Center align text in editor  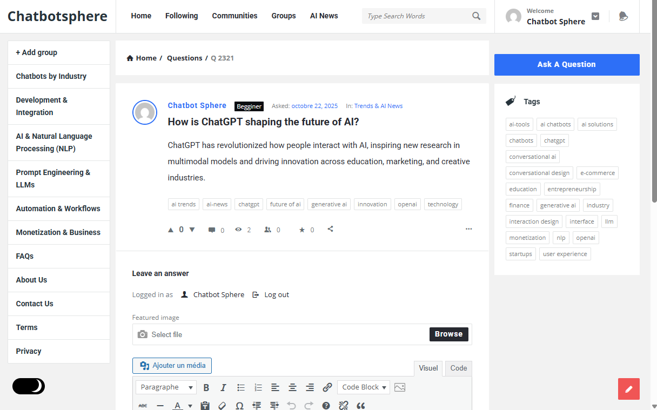tap(292, 387)
